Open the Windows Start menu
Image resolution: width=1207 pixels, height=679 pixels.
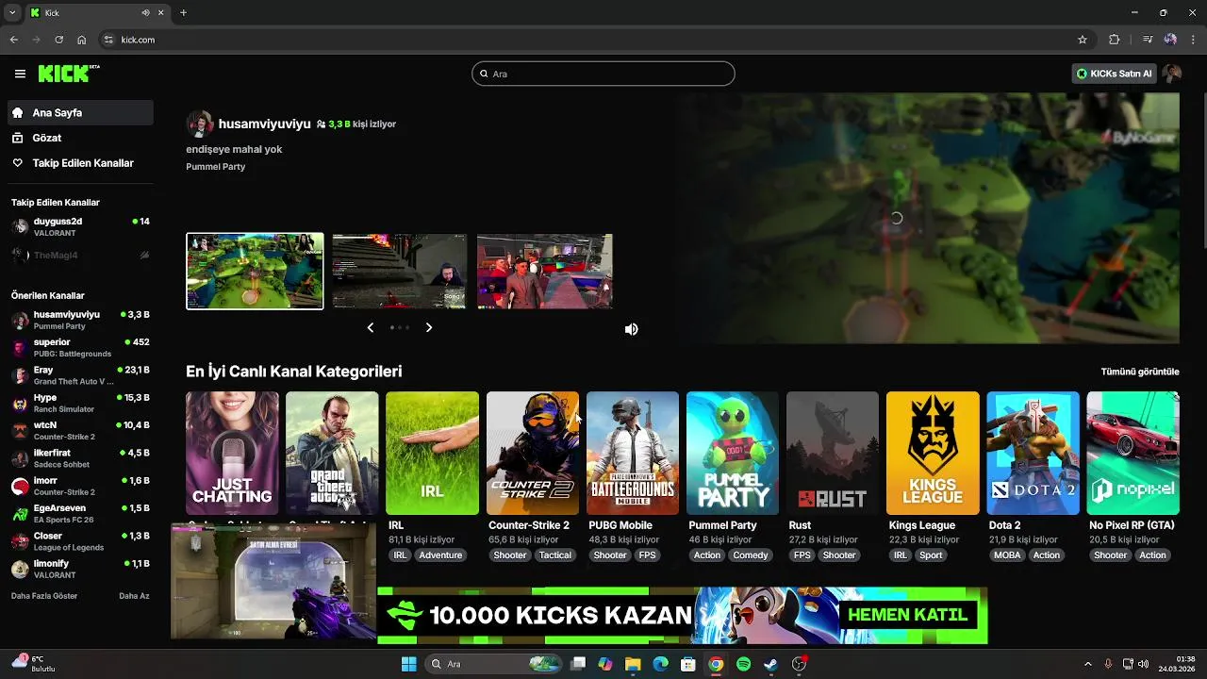tap(409, 664)
